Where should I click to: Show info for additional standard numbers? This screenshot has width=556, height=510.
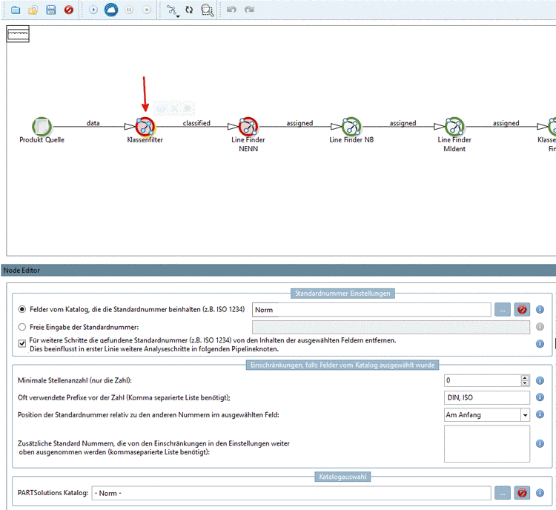tap(540, 444)
